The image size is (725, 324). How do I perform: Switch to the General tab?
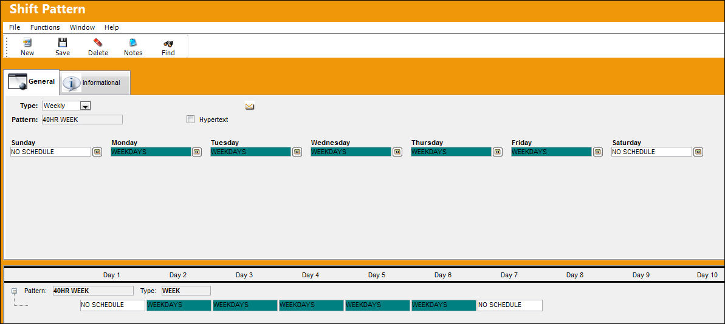coord(32,82)
